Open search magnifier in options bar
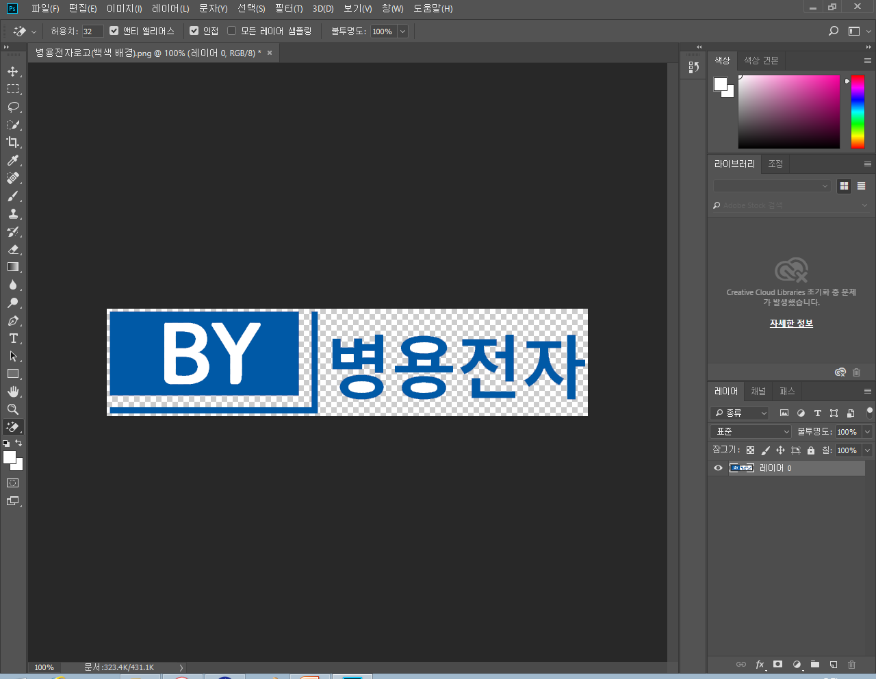876x679 pixels. [834, 31]
